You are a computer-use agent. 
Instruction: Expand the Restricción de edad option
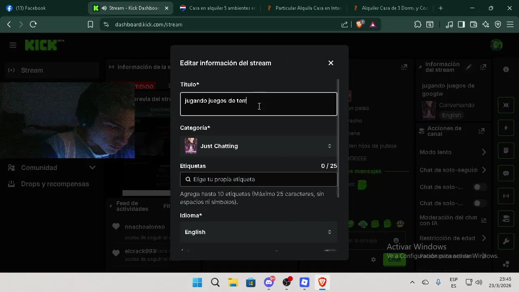click(453, 238)
